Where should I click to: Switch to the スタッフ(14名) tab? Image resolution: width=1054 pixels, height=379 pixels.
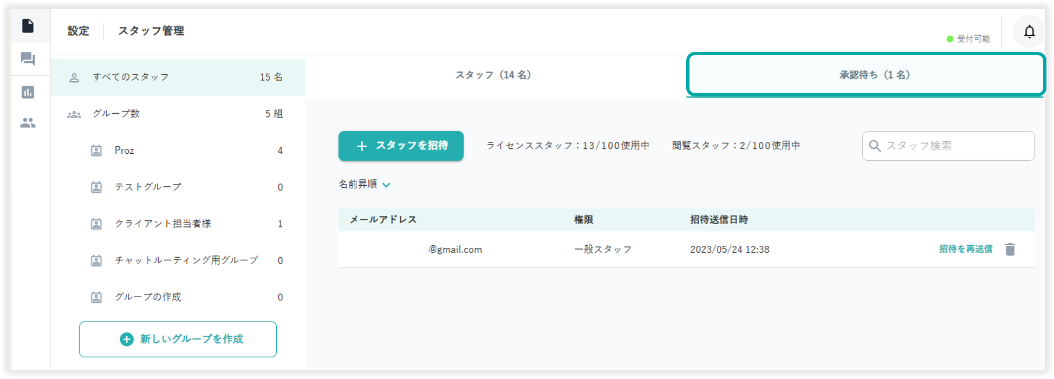click(x=493, y=75)
